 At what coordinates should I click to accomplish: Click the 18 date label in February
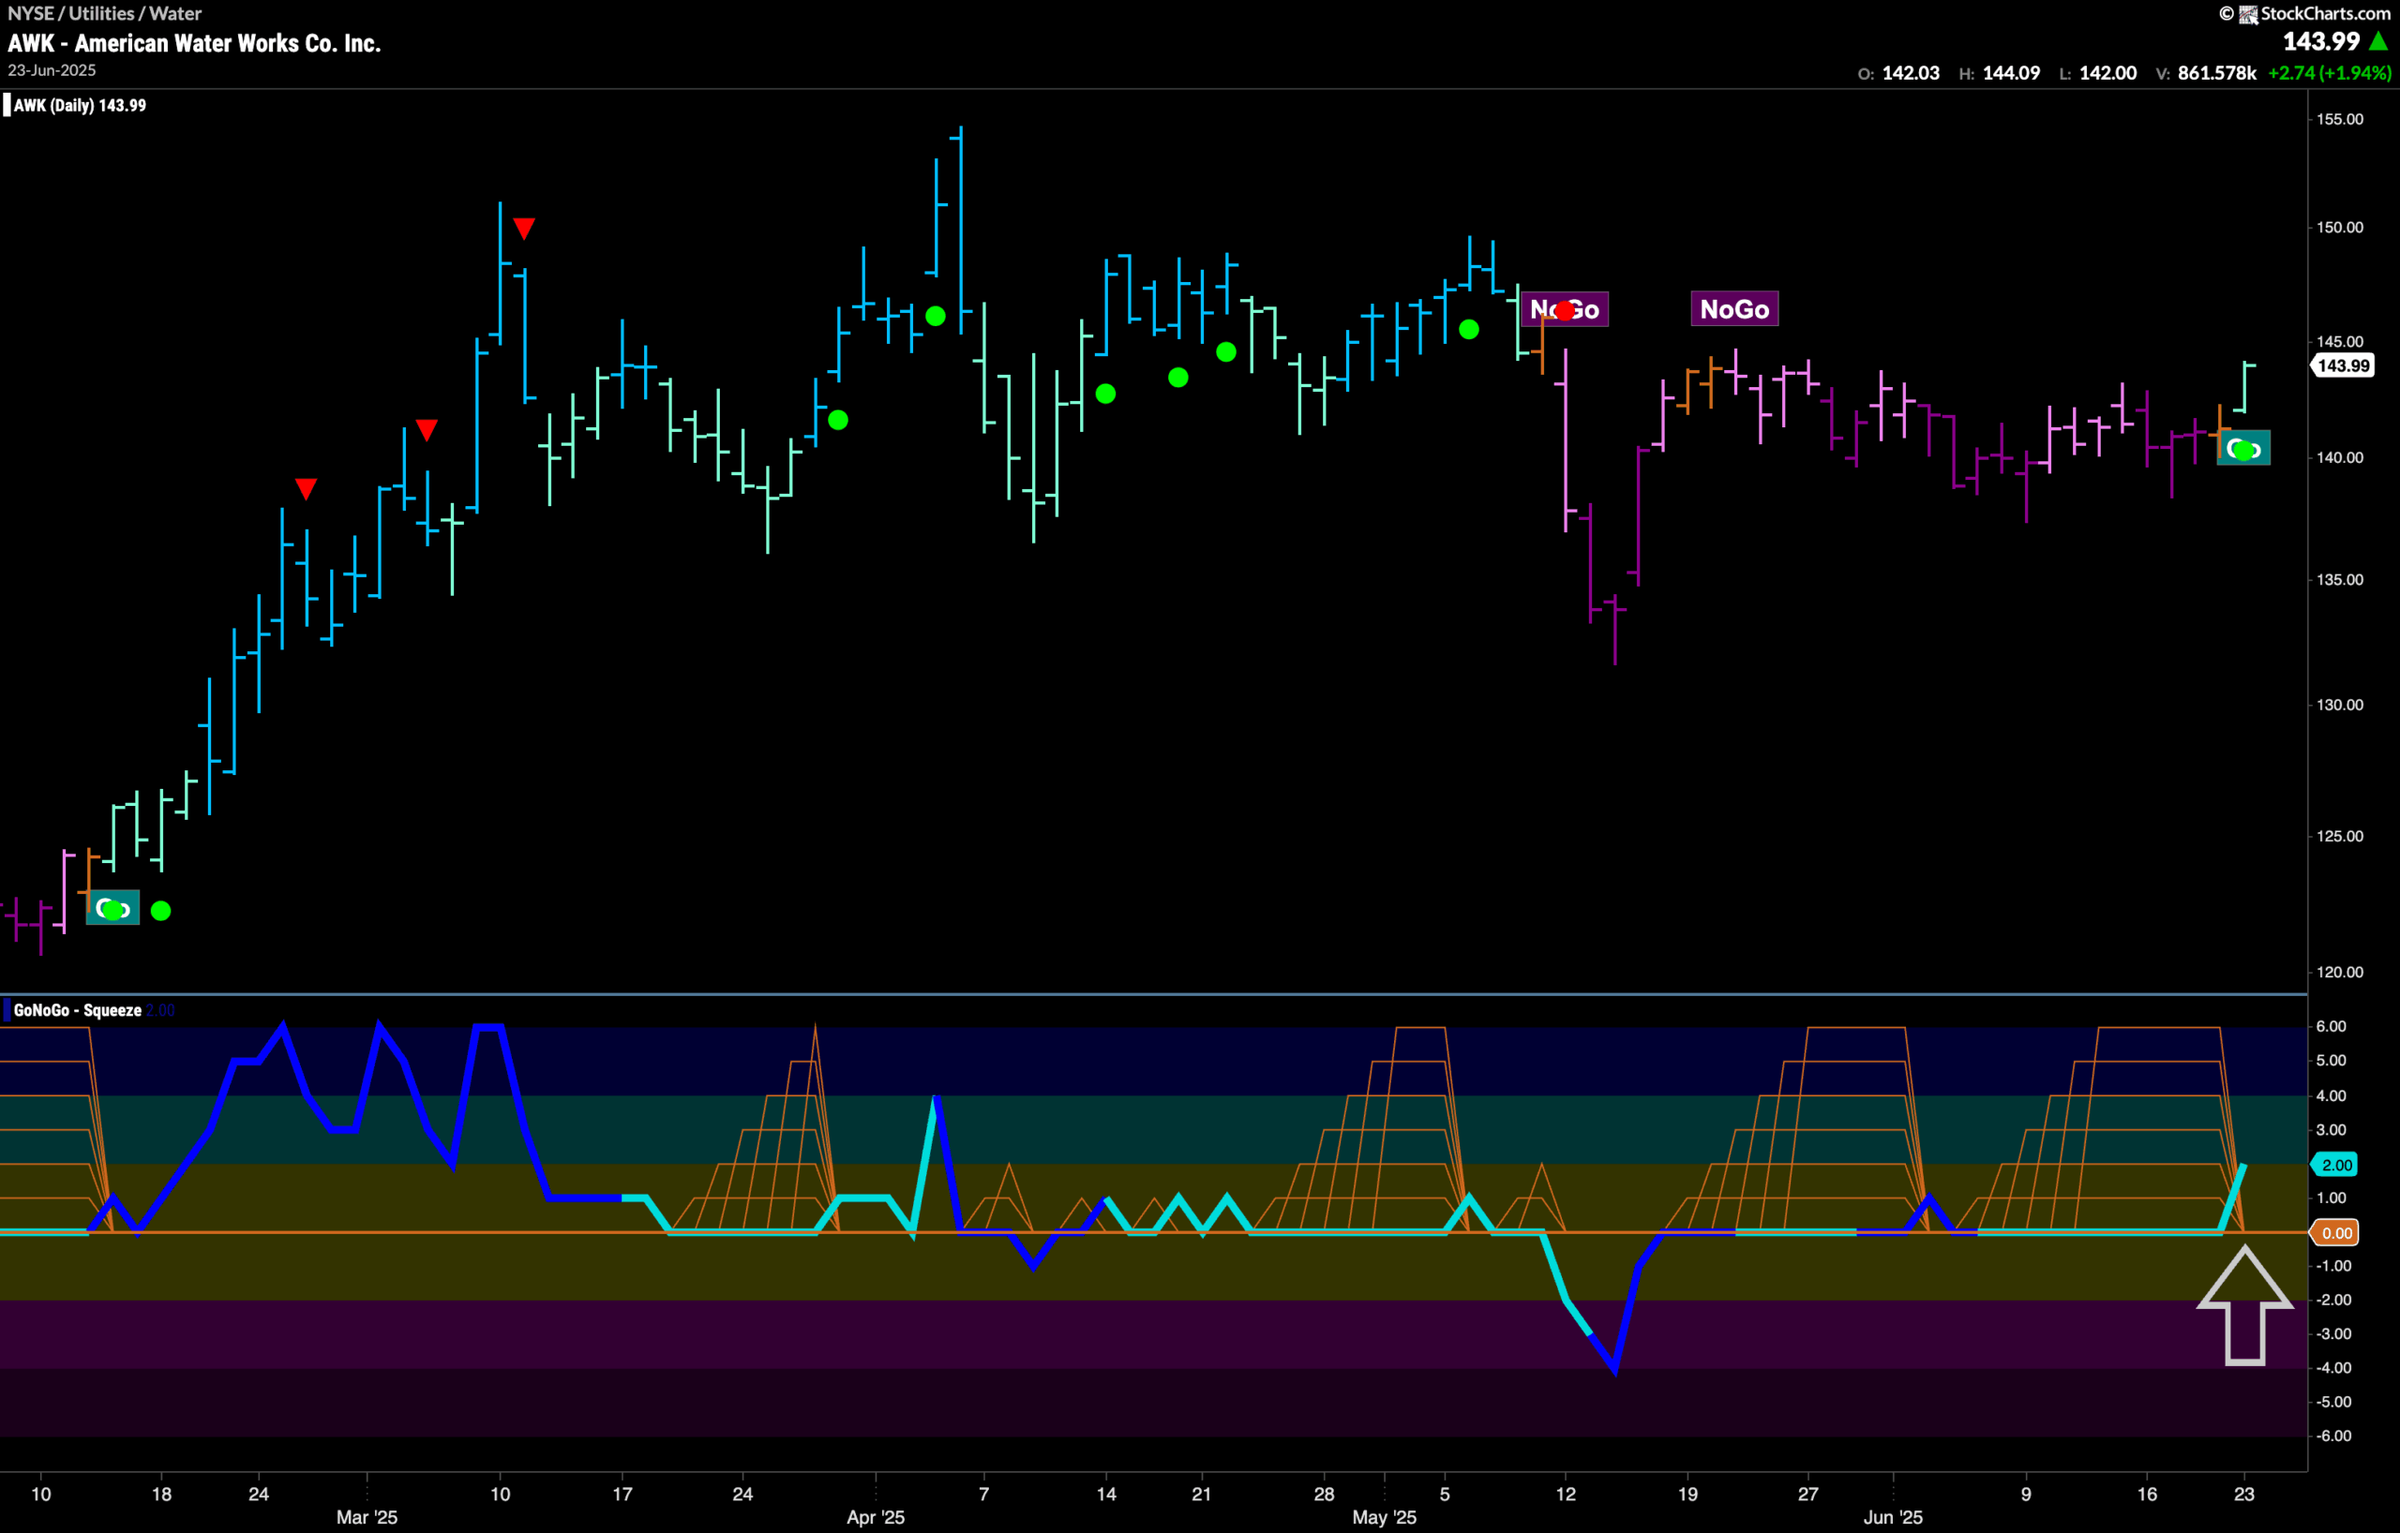(161, 1495)
